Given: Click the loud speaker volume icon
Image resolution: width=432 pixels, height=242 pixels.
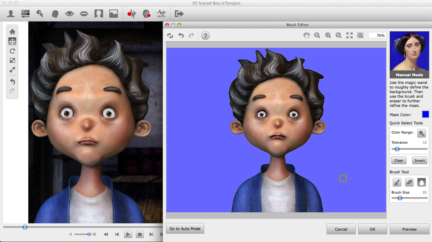Looking at the screenshot, I should click(x=95, y=234).
